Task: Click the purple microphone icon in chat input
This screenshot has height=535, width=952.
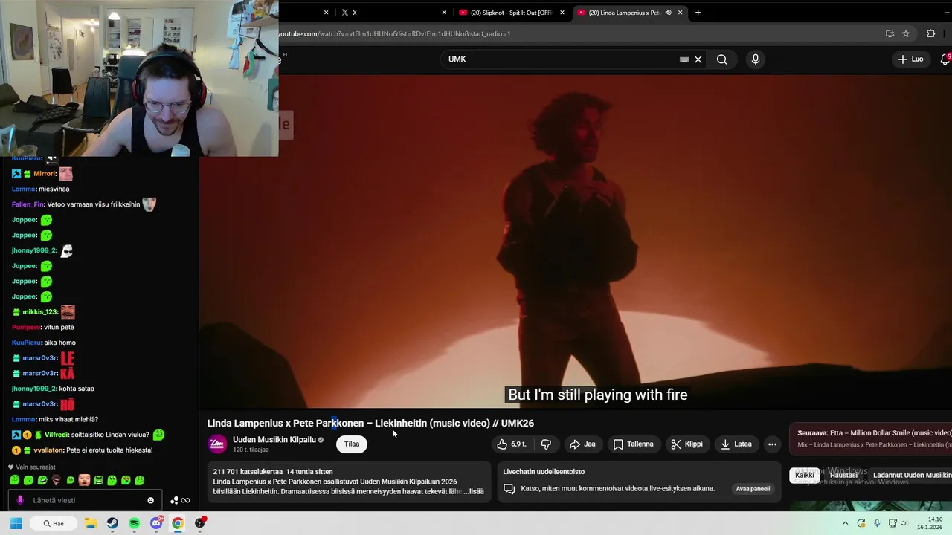Action: (20, 500)
